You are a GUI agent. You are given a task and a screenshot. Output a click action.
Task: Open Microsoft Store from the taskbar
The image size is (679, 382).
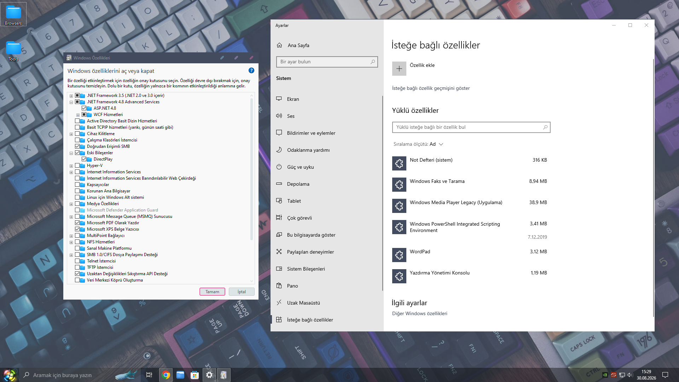195,375
